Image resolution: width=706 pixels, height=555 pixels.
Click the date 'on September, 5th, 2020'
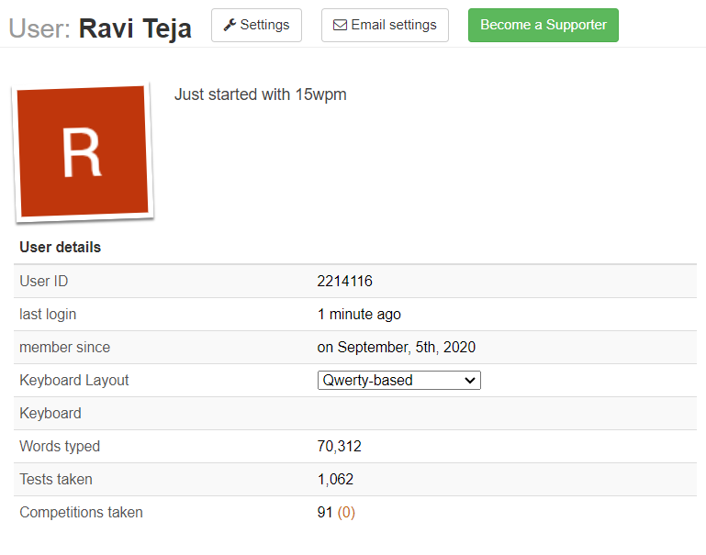(397, 347)
